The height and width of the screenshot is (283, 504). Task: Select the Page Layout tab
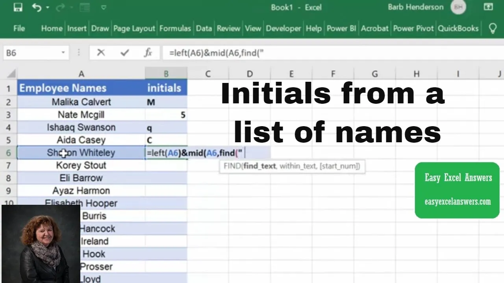(134, 28)
